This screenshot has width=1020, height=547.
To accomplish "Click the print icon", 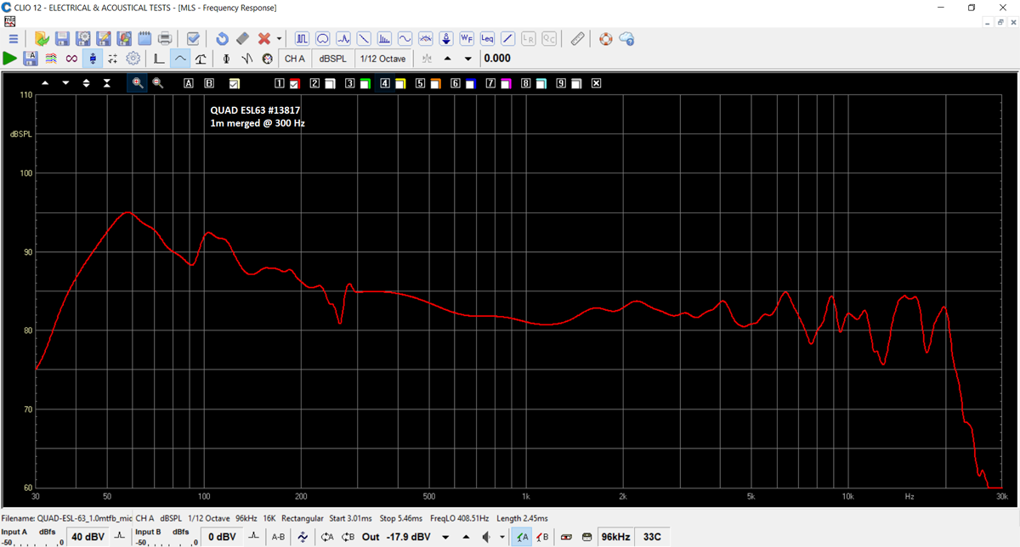I will (165, 39).
